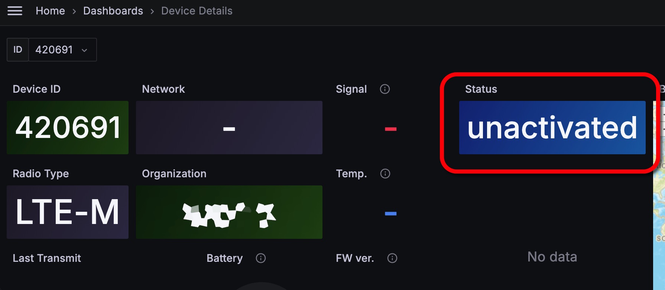665x290 pixels.
Task: Click the Device Details breadcrumb
Action: tap(197, 11)
